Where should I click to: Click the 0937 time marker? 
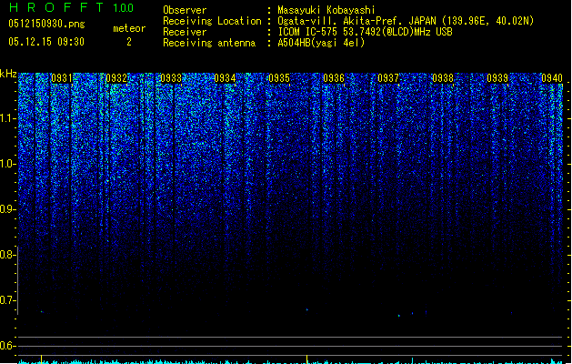(x=388, y=78)
